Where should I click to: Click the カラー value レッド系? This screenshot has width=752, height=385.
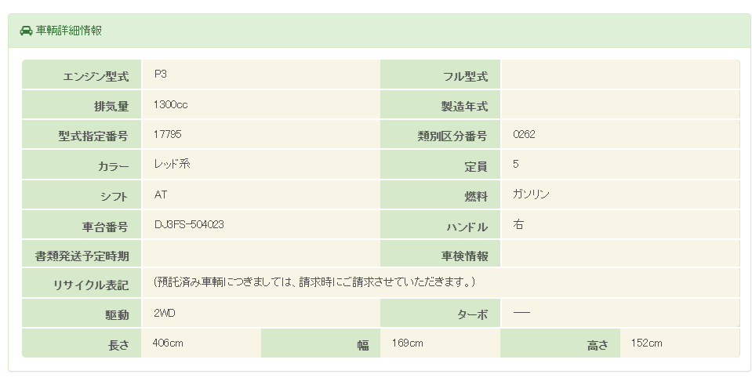point(173,165)
